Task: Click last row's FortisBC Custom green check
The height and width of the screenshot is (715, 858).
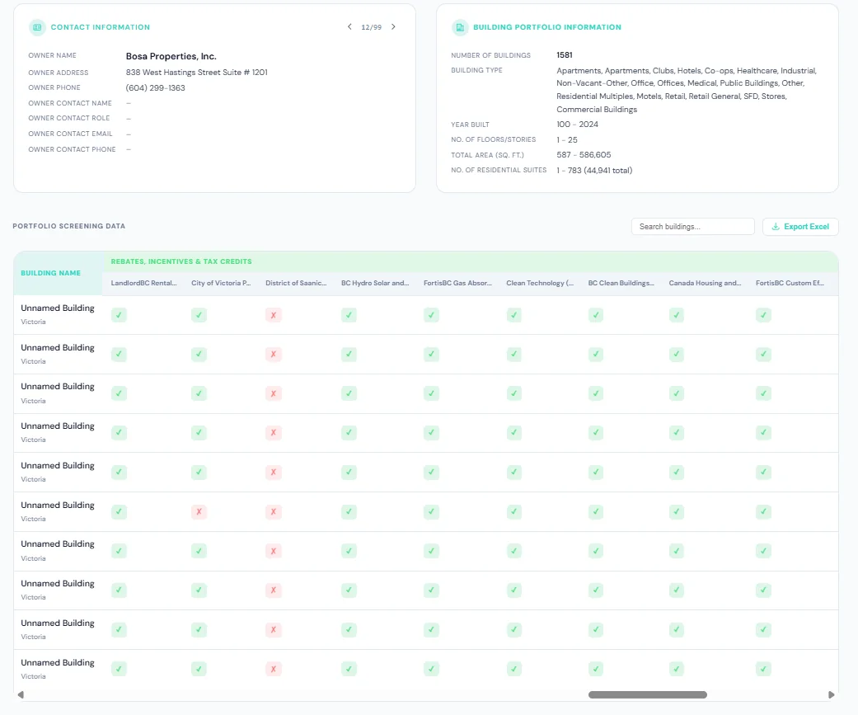Action: 763,669
